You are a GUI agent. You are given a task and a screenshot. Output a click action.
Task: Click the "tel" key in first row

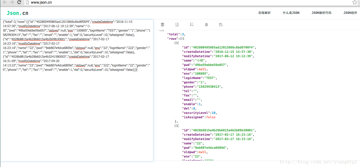(186, 91)
